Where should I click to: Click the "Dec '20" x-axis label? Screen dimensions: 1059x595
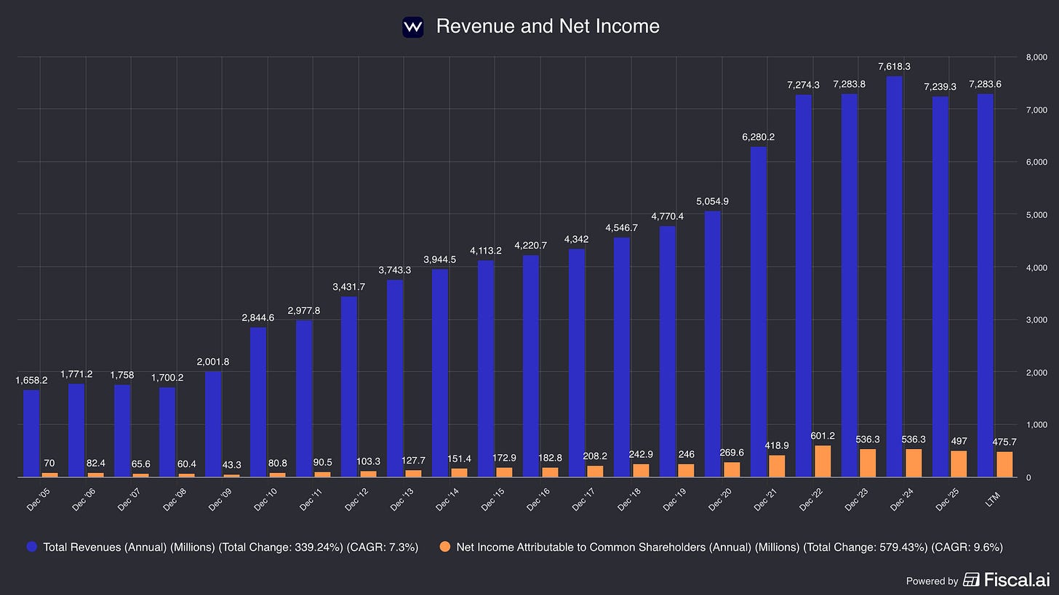point(719,499)
